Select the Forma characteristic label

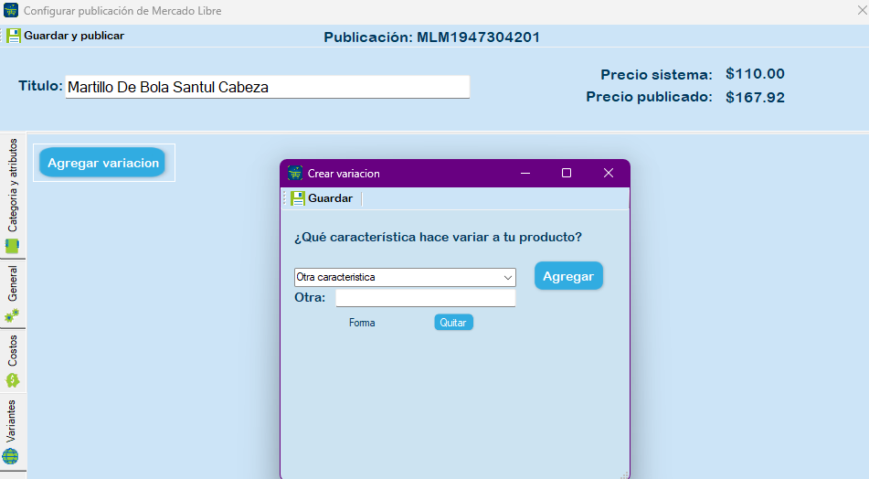tap(362, 323)
